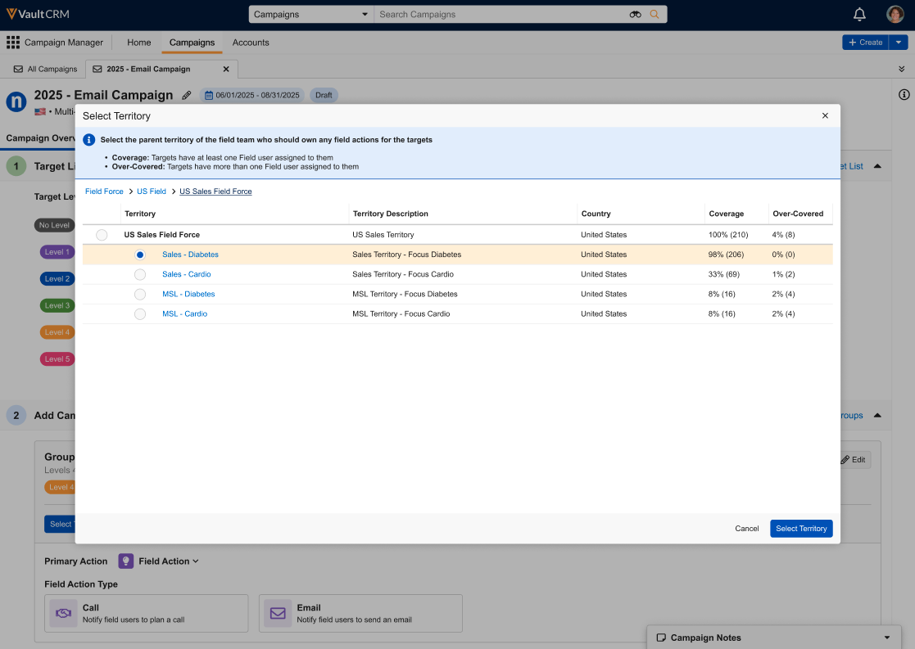Screen dimensions: 915x649
Task: Open the user profile avatar
Action: [x=895, y=15]
